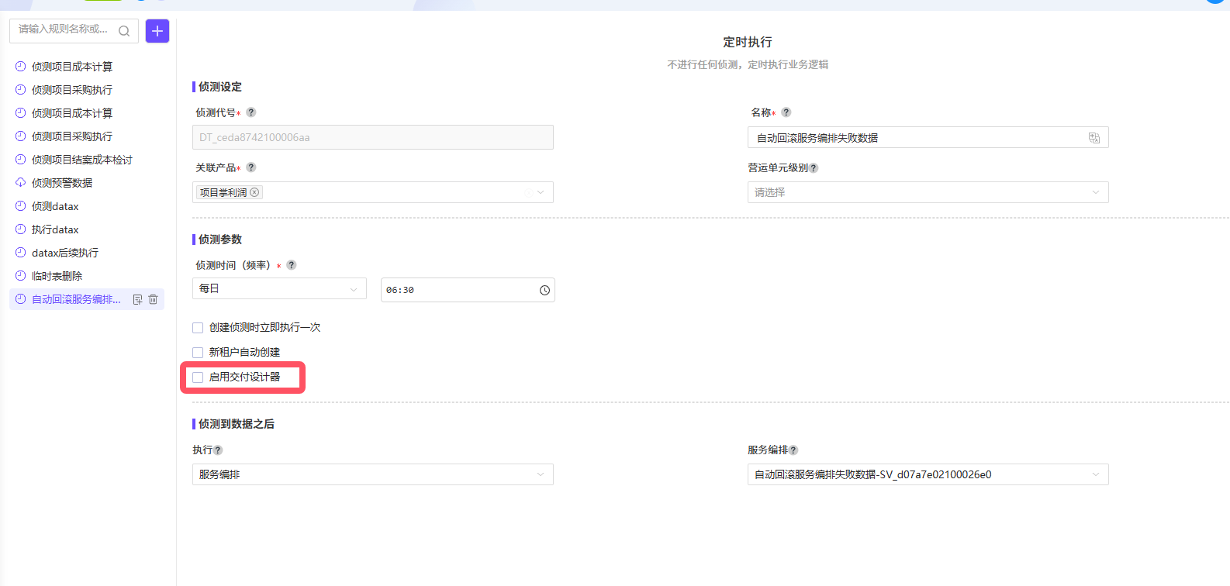Select first 侦测项目成本计算 rule in list
Image resolution: width=1230 pixels, height=586 pixels.
coord(87,67)
